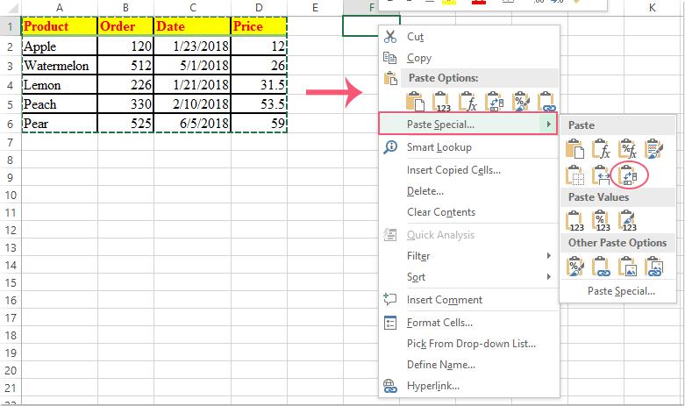Select column A header
Image resolution: width=685 pixels, height=406 pixels.
click(x=60, y=7)
